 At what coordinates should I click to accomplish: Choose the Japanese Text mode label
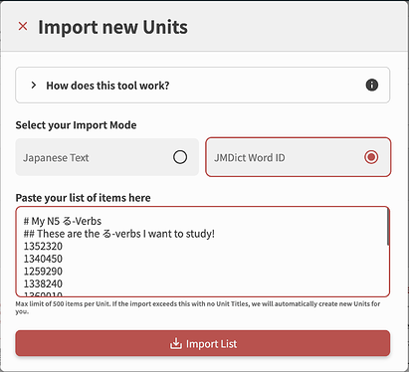(x=56, y=158)
